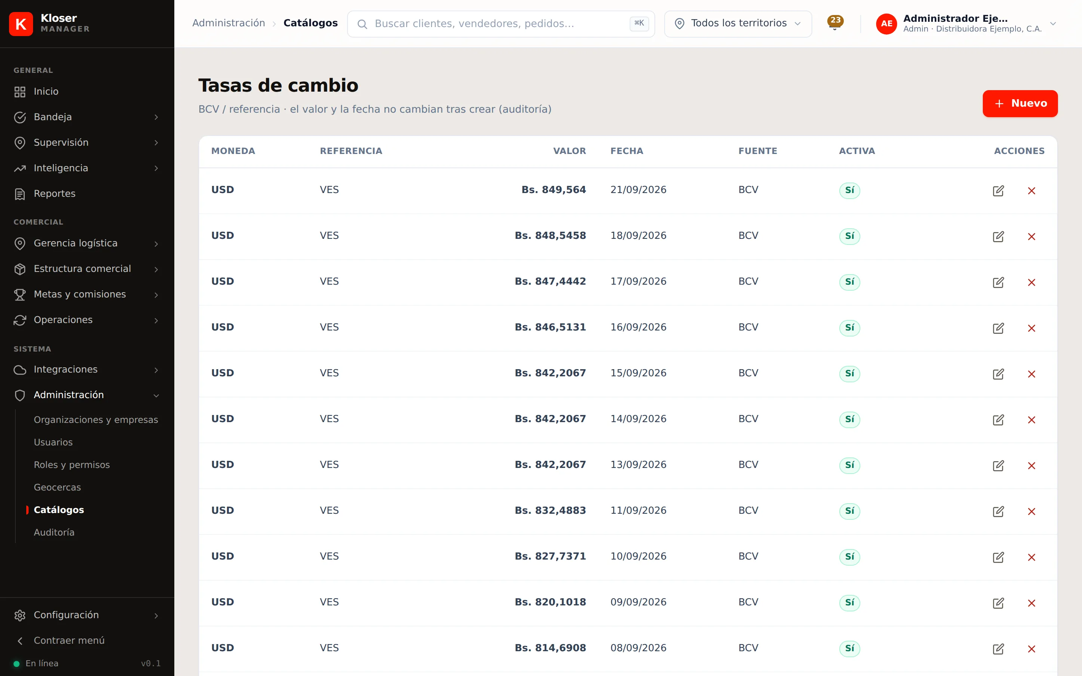Follow the Administración breadcrumb link

tap(228, 23)
